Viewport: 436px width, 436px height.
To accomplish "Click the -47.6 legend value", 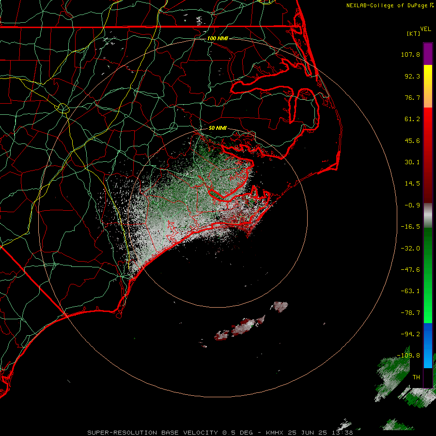I will tap(410, 270).
